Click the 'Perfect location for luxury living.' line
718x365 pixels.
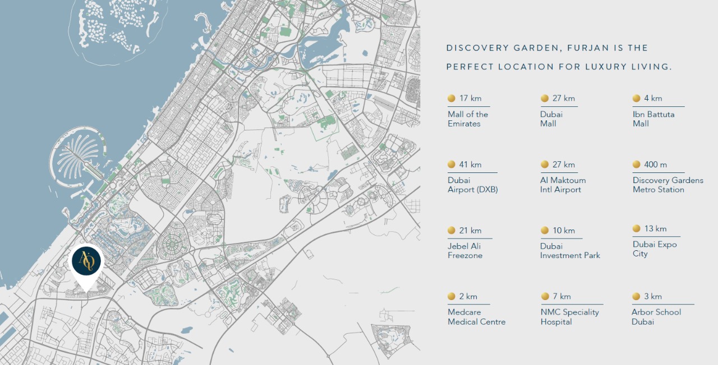[559, 67]
